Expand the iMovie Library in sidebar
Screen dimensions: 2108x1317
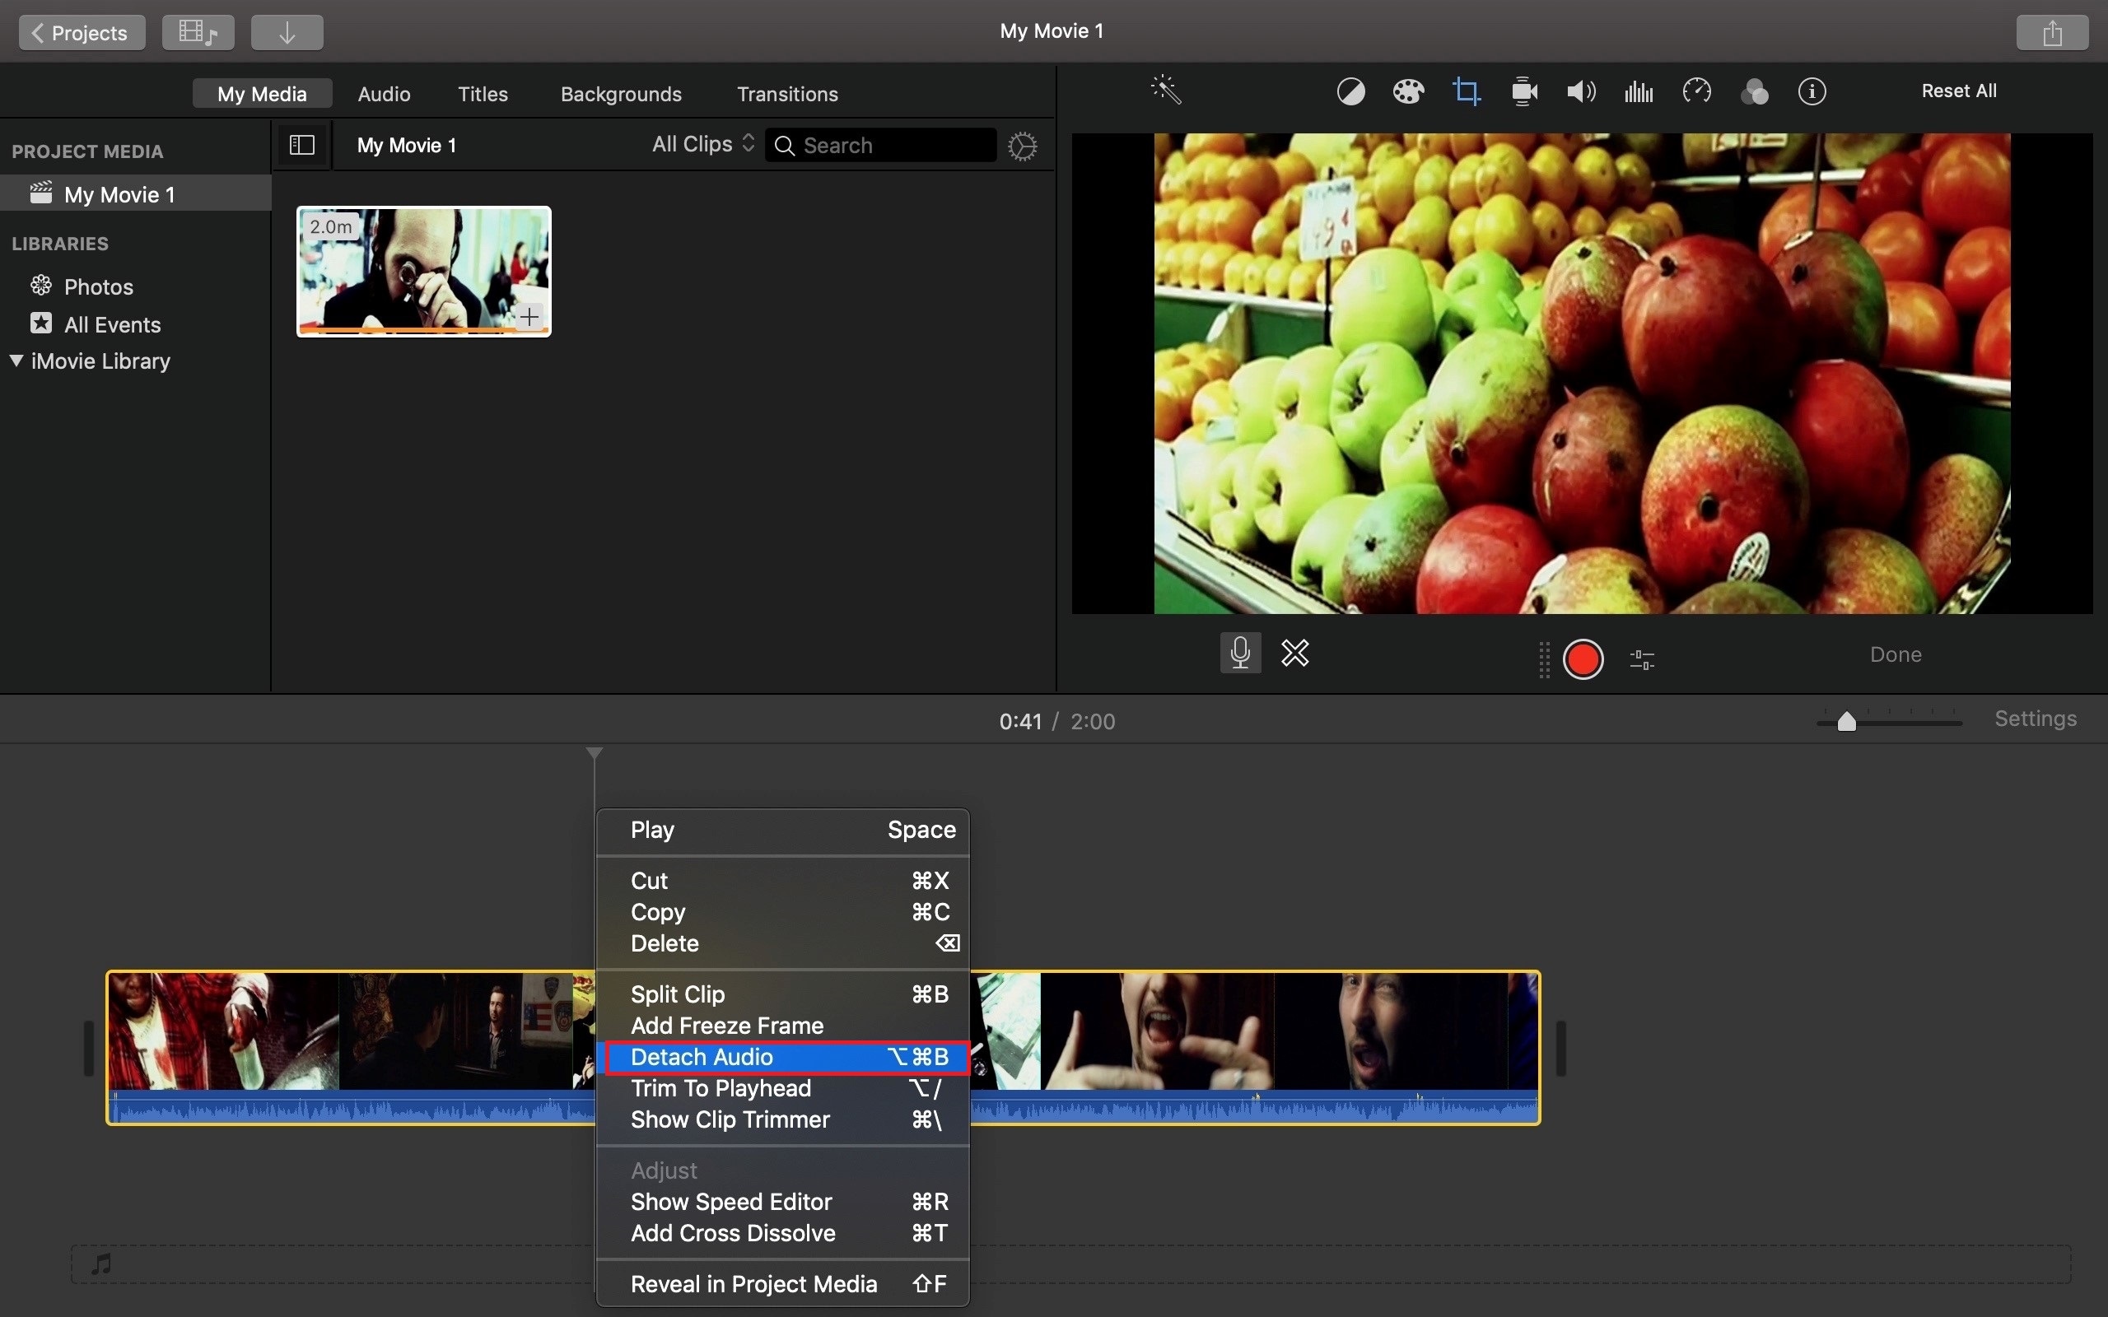15,360
